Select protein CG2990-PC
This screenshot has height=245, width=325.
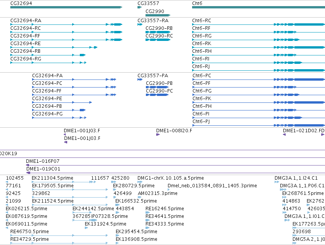click(157, 95)
